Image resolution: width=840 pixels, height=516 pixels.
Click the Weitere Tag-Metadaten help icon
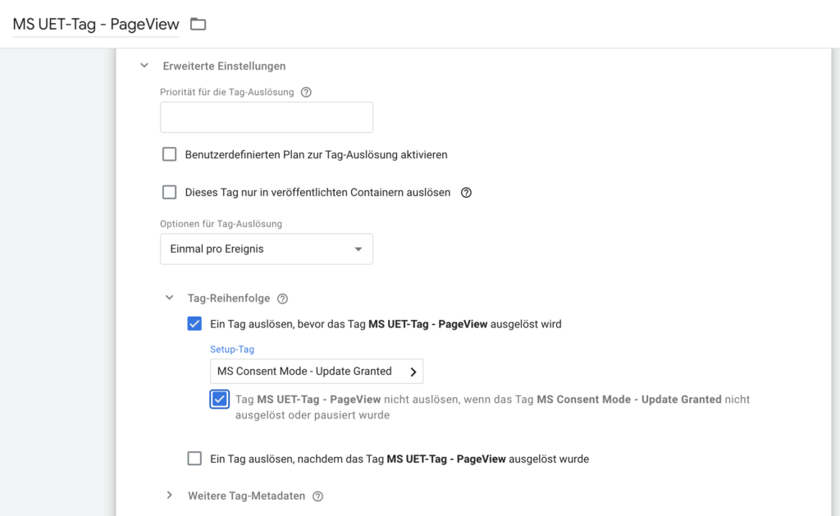317,496
